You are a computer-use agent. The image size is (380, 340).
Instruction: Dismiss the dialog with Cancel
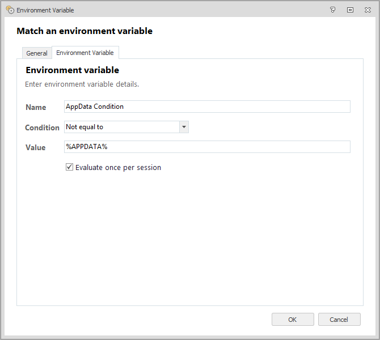pyautogui.click(x=339, y=319)
